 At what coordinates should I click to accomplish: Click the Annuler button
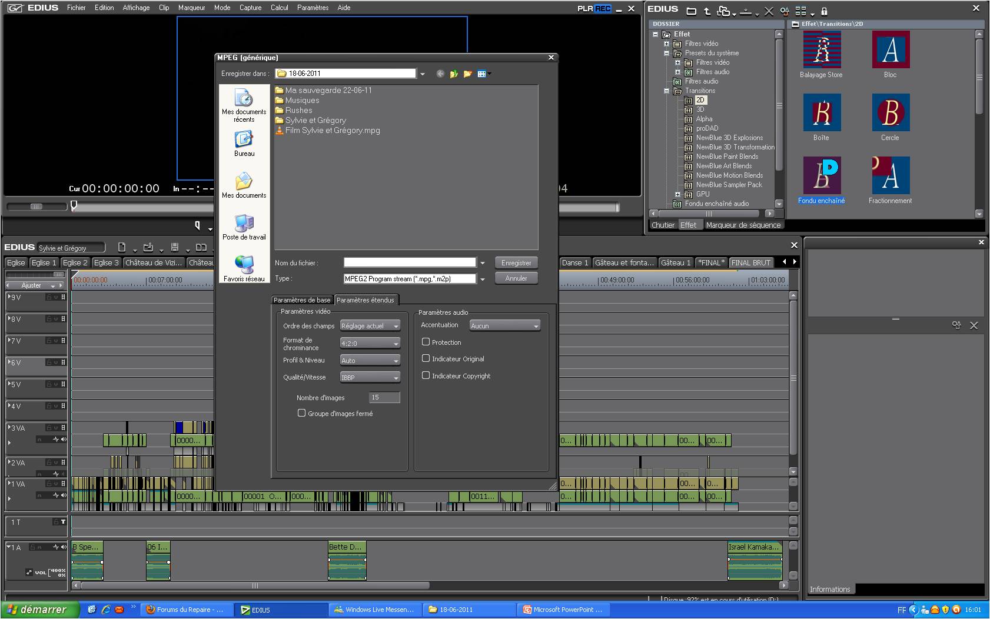point(516,278)
